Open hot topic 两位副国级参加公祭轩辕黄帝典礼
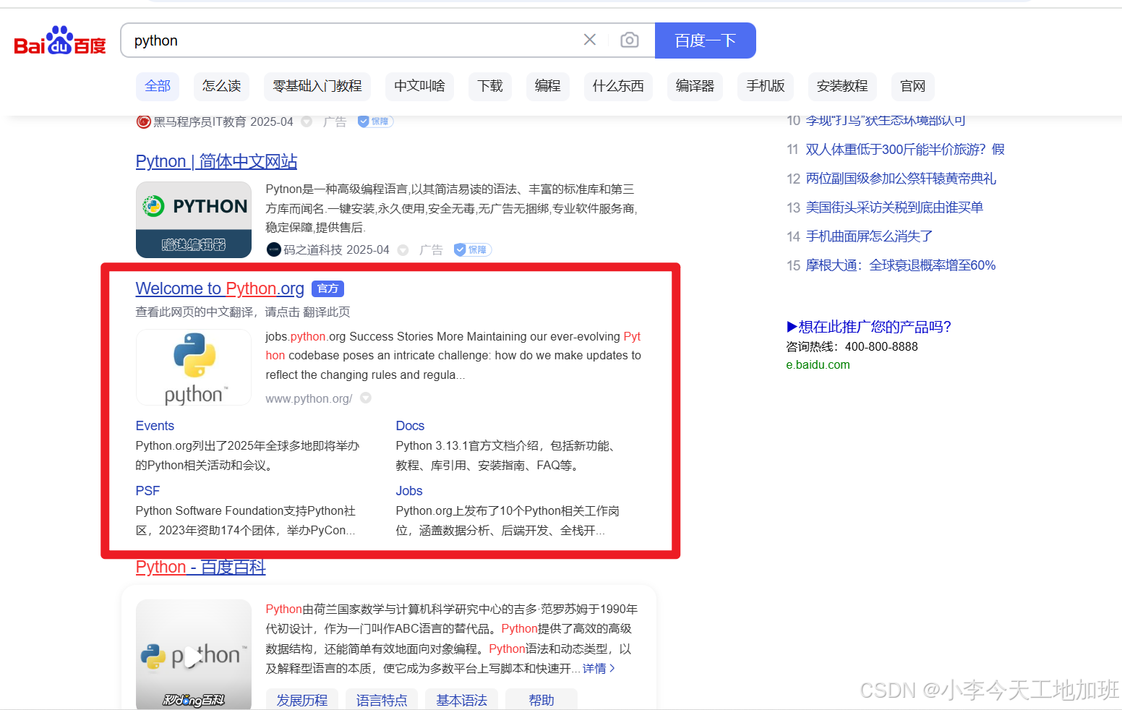Image resolution: width=1122 pixels, height=710 pixels. point(901,179)
